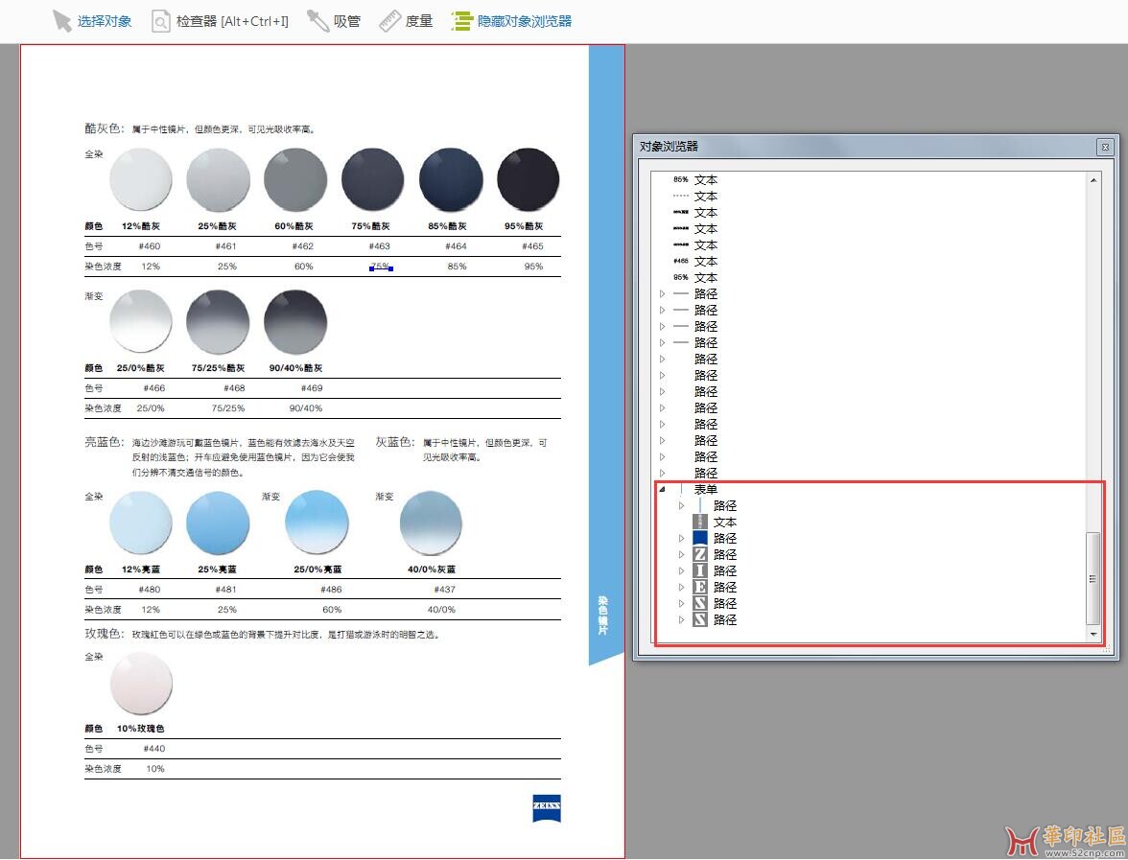Image resolution: width=1128 pixels, height=860 pixels.
Task: Select the 75/25%酷灰 gradient lens
Action: [218, 321]
